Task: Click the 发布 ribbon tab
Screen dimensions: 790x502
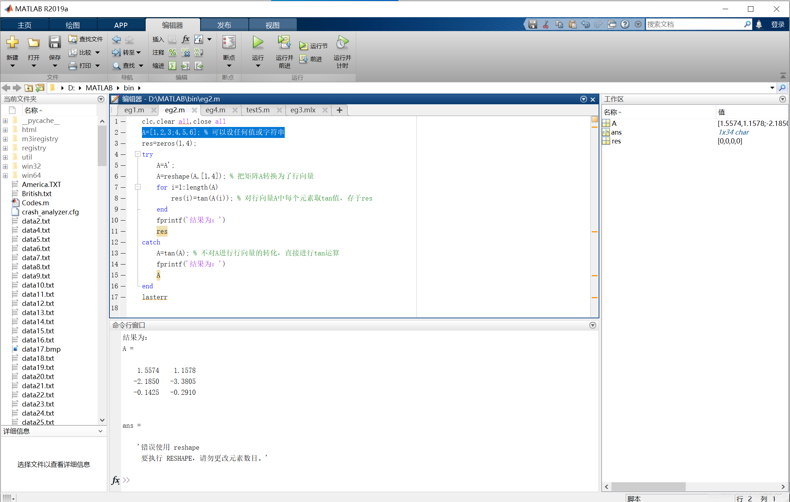Action: [225, 24]
